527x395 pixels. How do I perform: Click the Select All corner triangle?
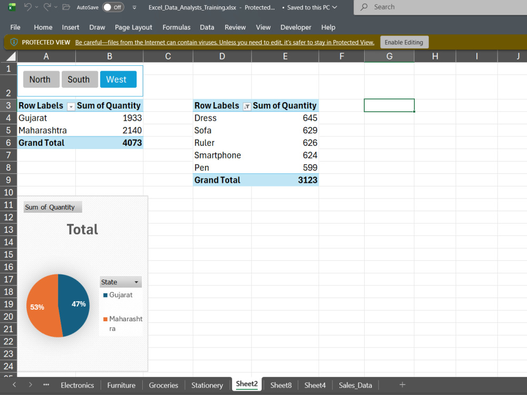pyautogui.click(x=11, y=56)
